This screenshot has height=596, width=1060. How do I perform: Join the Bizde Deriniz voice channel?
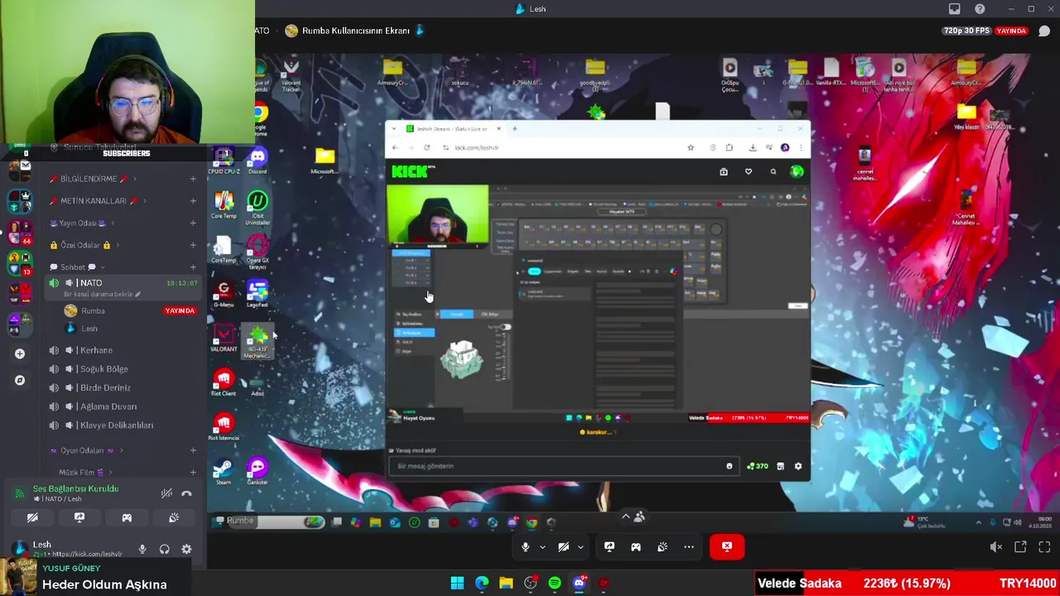coord(122,387)
